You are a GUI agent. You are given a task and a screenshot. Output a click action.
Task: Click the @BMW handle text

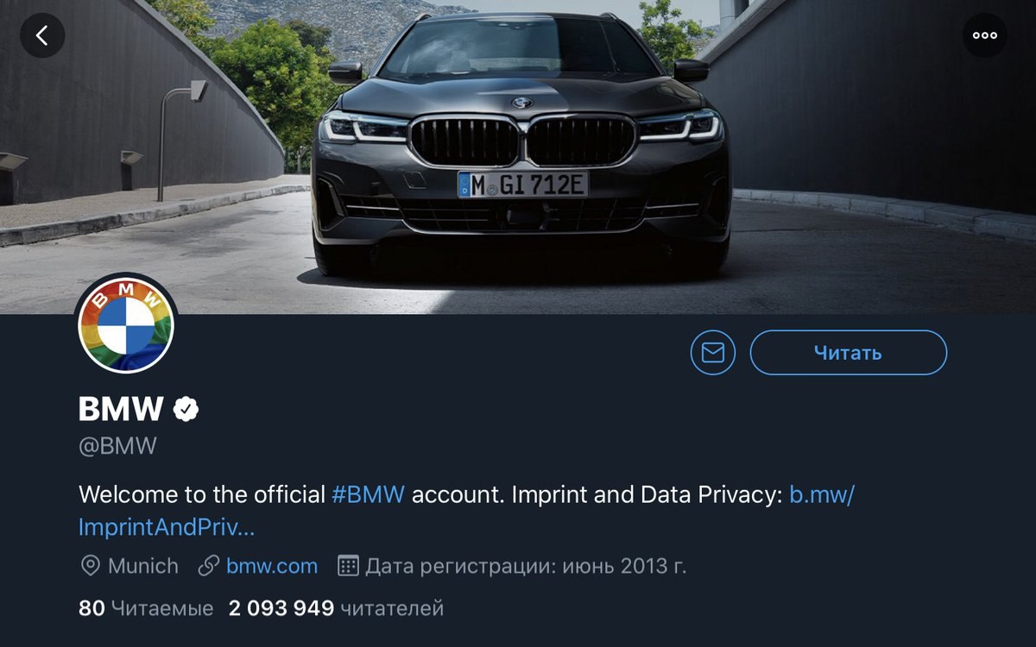coord(117,446)
